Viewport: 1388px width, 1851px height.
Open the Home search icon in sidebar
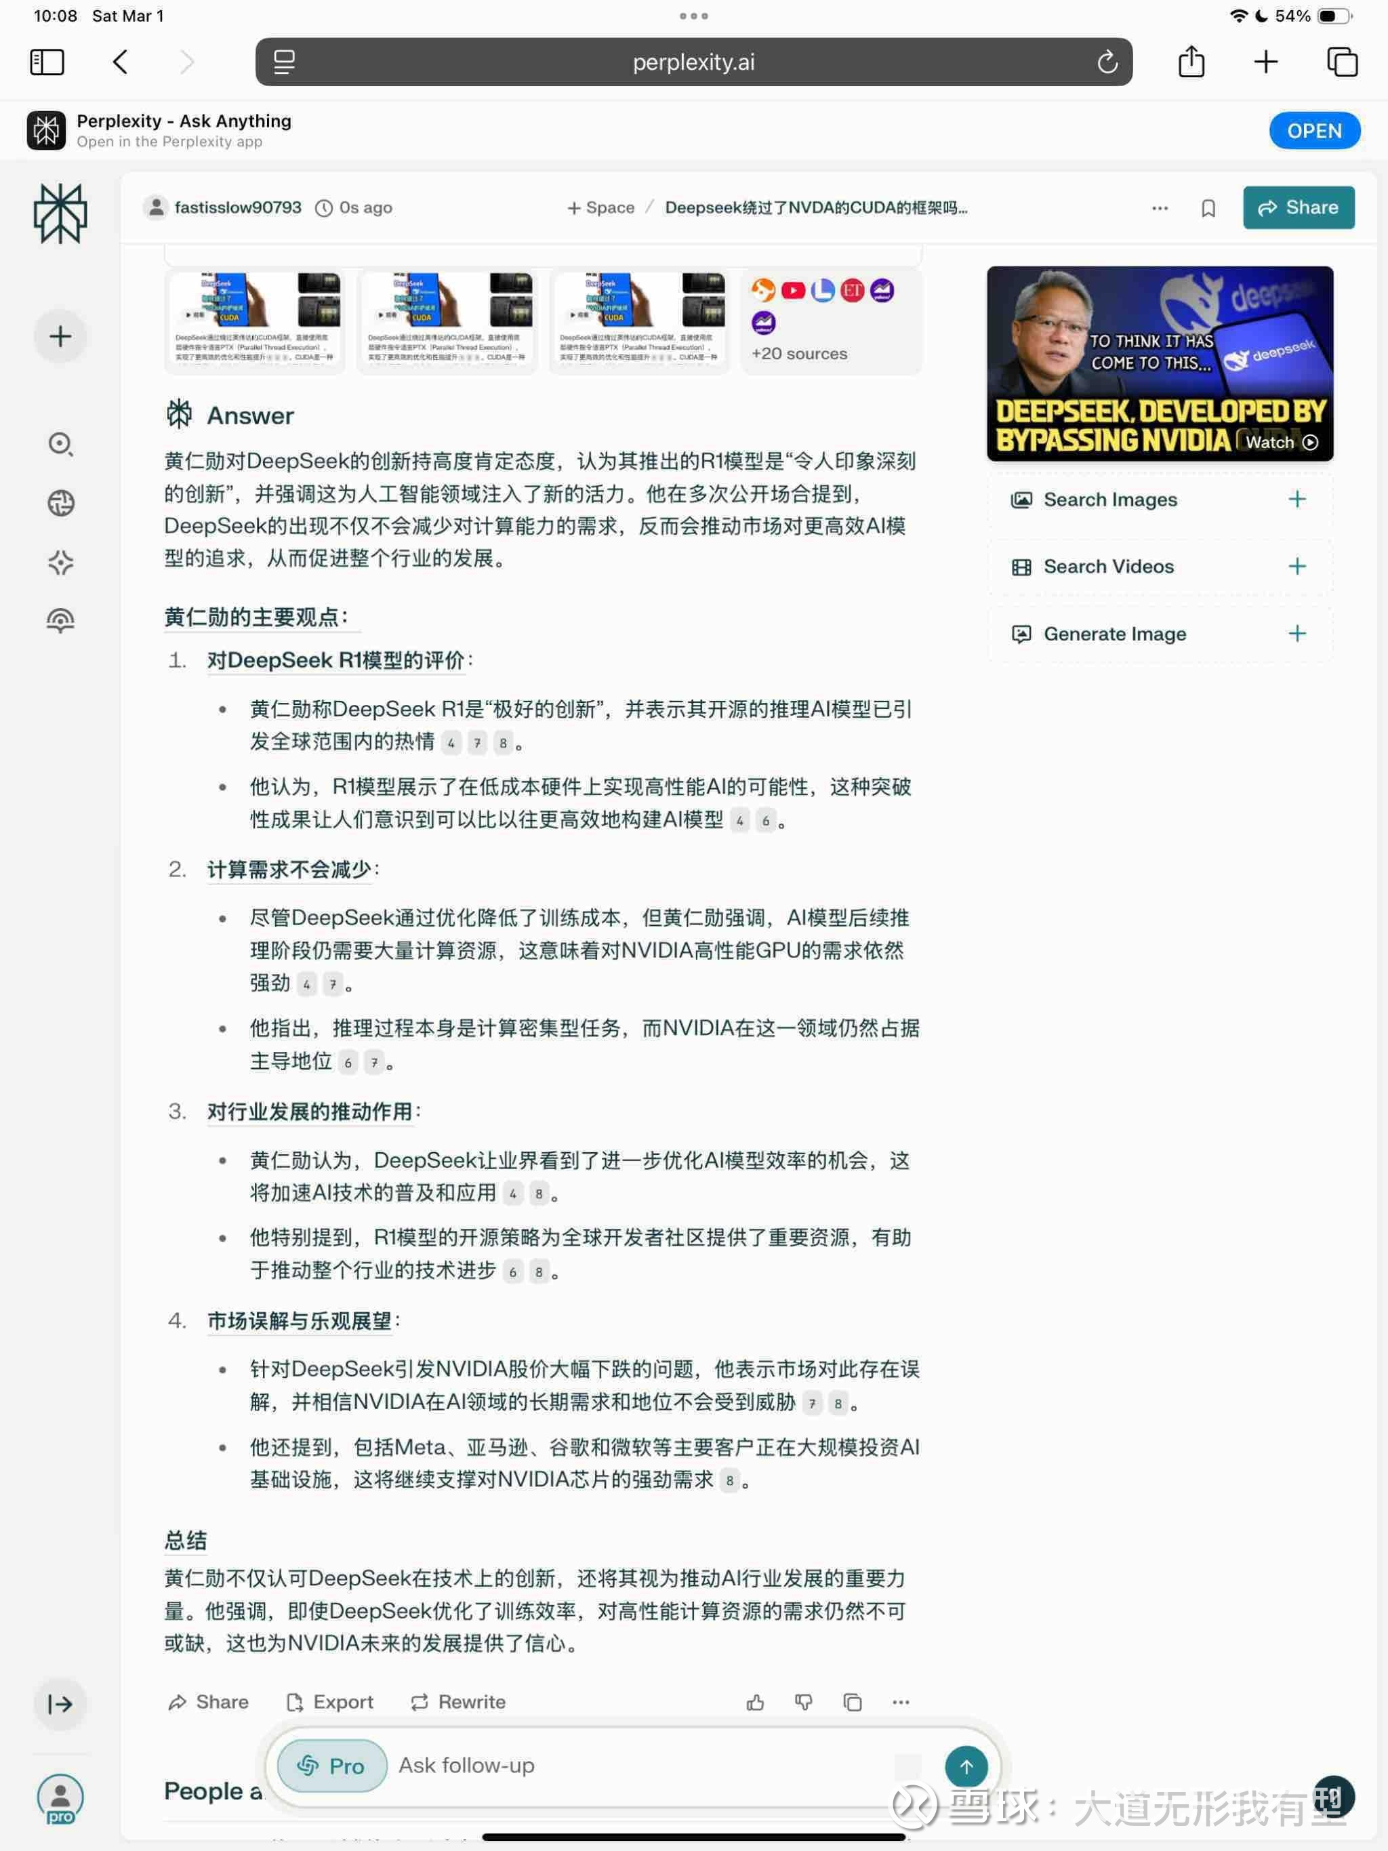[60, 443]
